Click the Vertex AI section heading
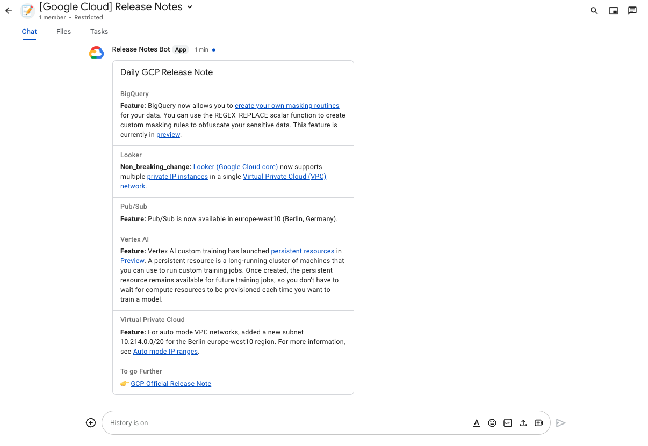The width and height of the screenshot is (648, 446). [134, 239]
